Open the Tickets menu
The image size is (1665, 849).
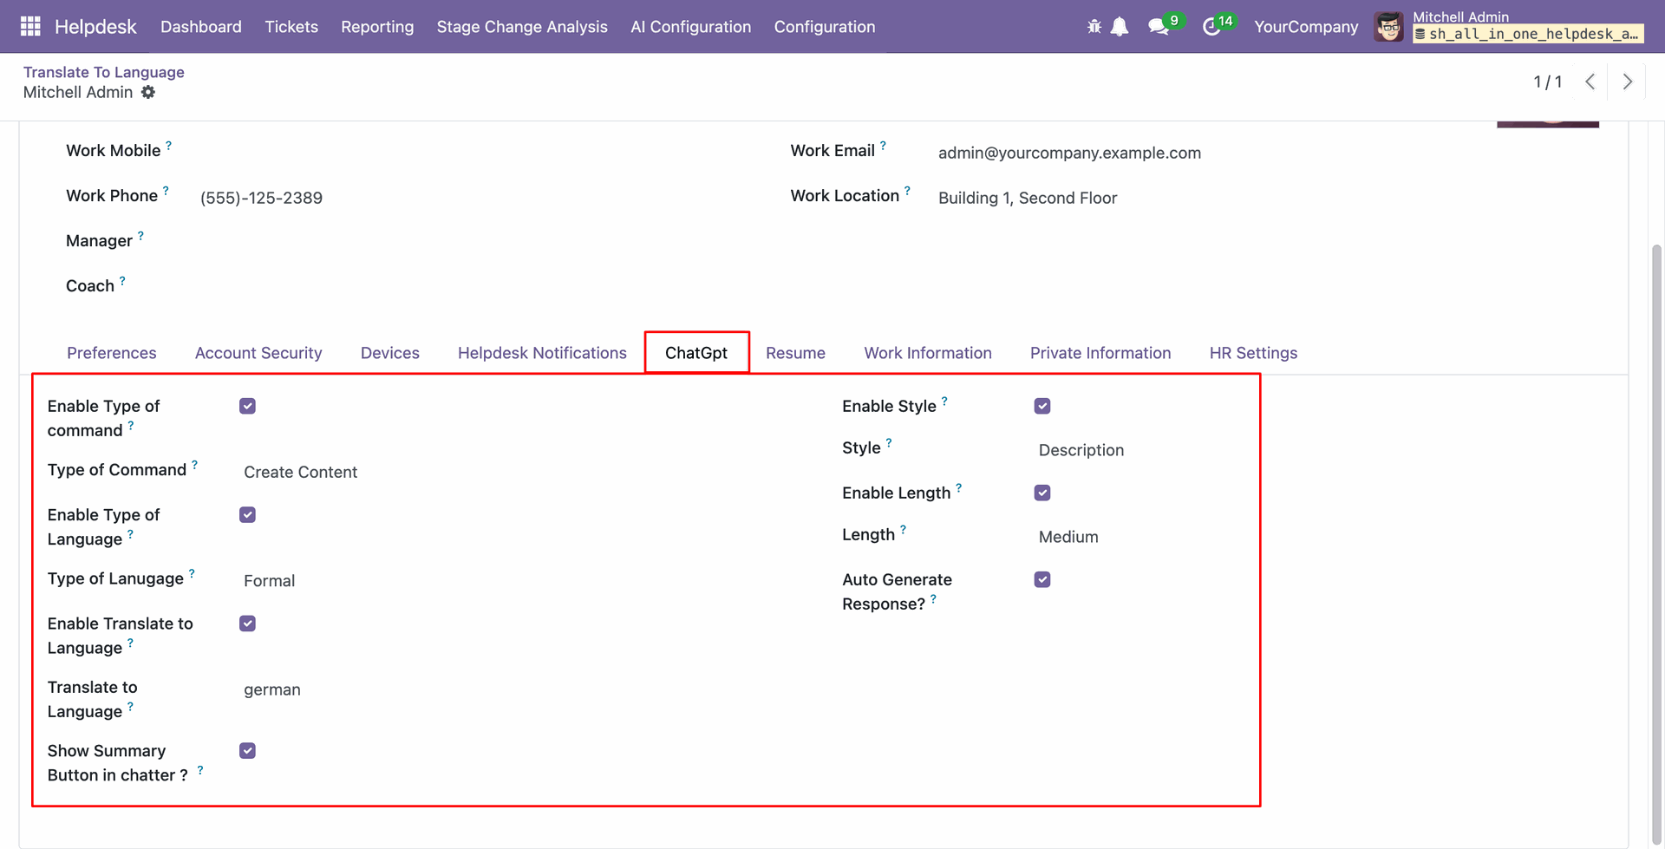tap(291, 27)
